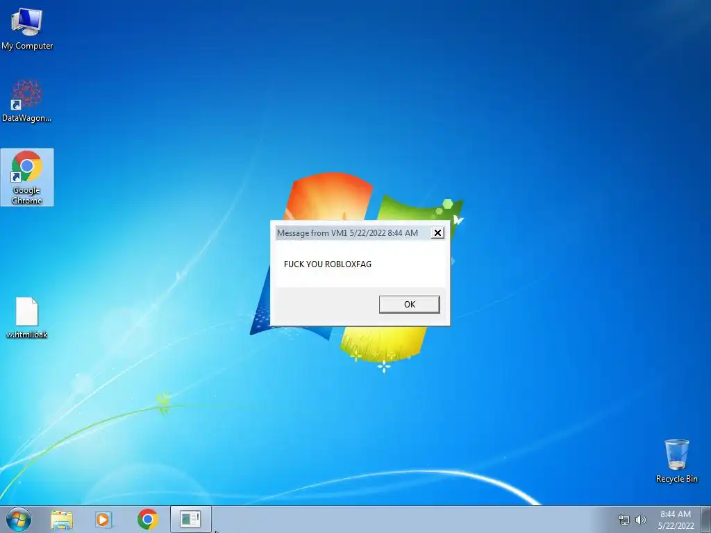711x533 pixels.
Task: Open the clock showing 8:44 AM
Action: coord(676,520)
